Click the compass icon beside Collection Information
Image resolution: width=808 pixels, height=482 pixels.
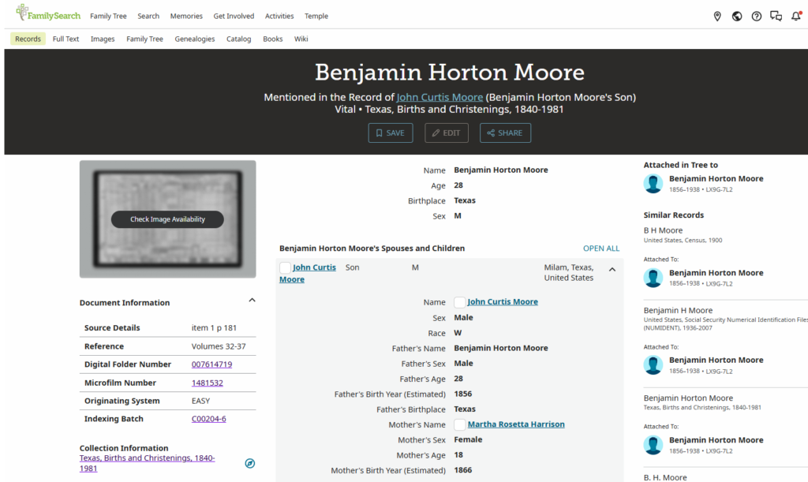[x=250, y=464]
